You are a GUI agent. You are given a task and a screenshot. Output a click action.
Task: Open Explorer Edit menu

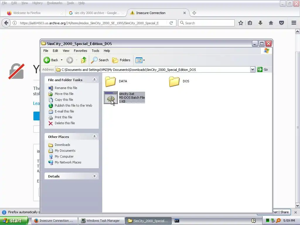pyautogui.click(x=55, y=51)
